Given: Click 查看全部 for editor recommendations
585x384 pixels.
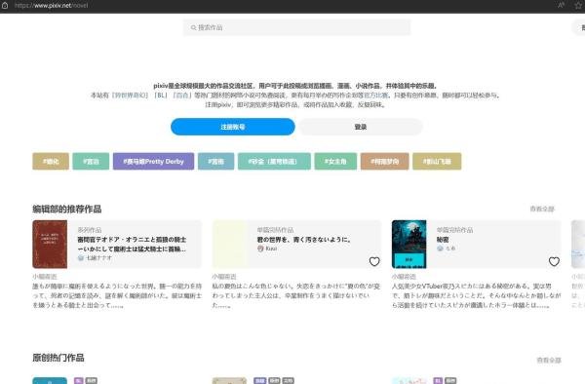Looking at the screenshot, I should tap(542, 209).
